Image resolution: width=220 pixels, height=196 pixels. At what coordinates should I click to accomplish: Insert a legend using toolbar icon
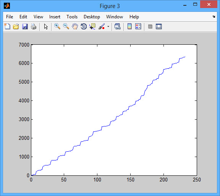click(138, 26)
